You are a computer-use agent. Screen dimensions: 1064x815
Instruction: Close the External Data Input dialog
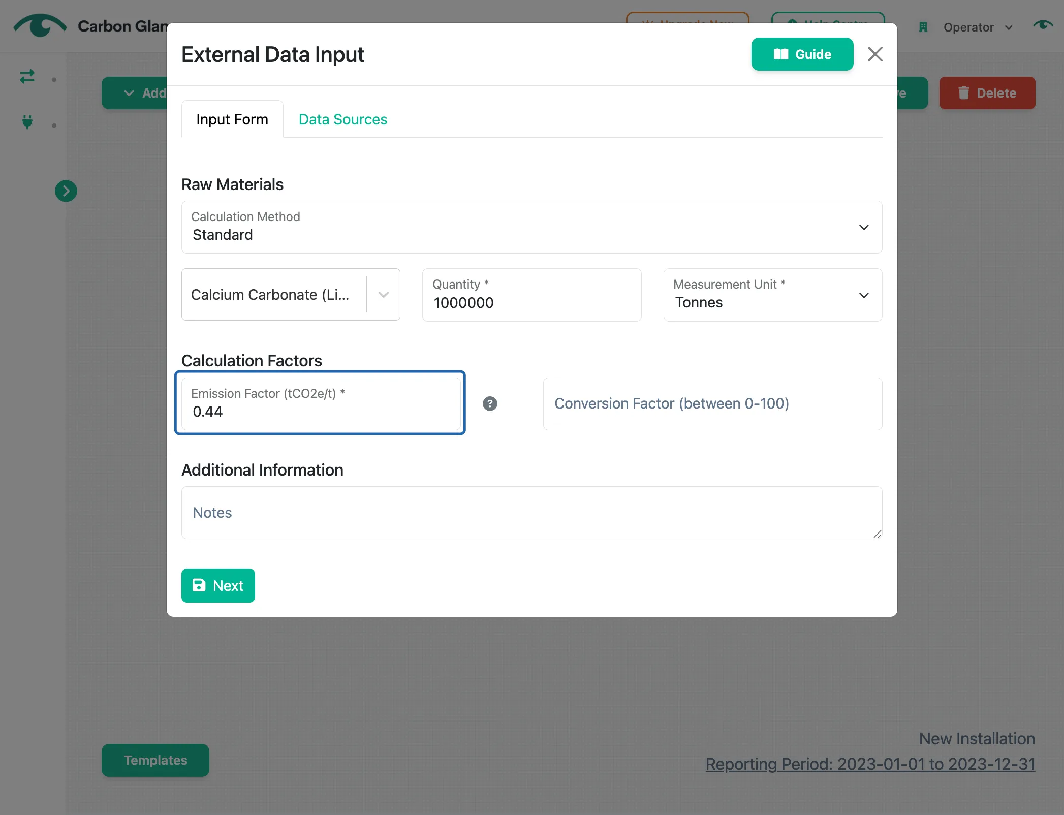click(874, 54)
